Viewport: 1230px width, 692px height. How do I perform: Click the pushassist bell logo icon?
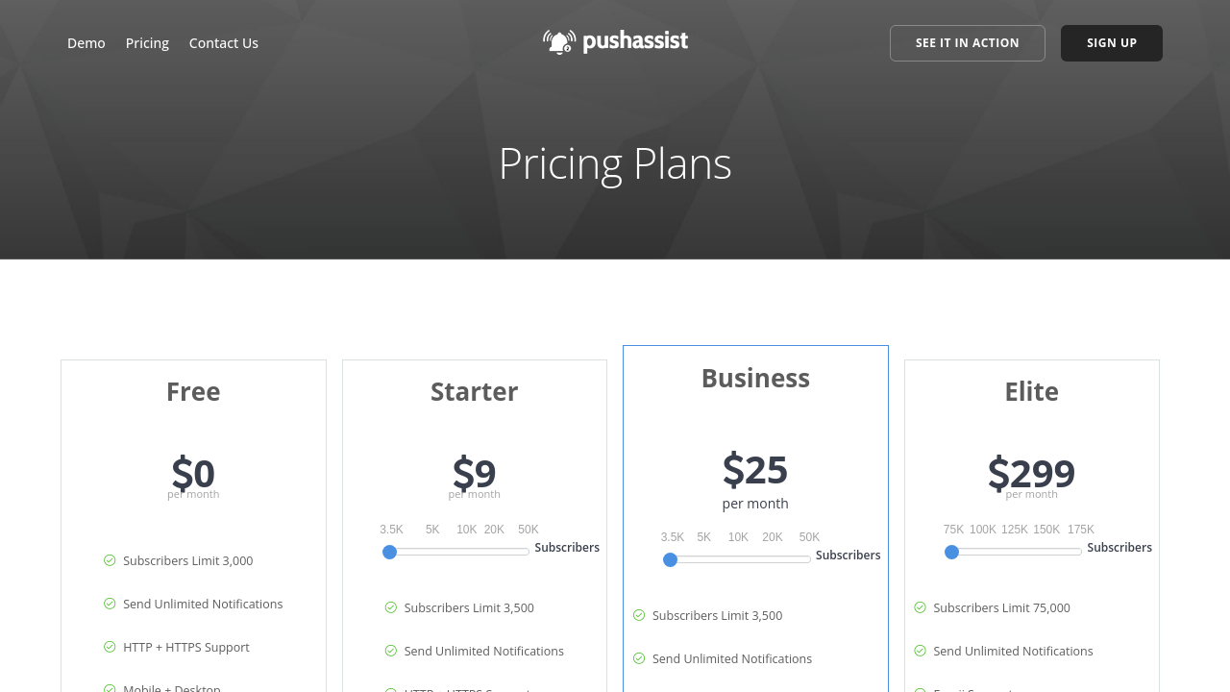tap(559, 42)
